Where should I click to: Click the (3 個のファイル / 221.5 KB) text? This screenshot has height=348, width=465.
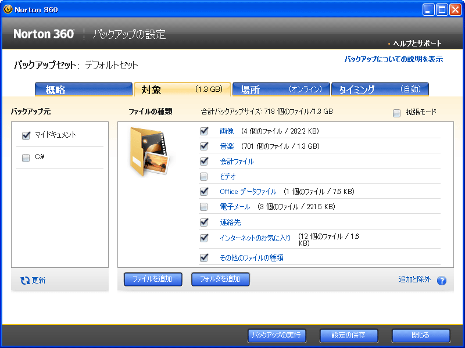tap(296, 207)
